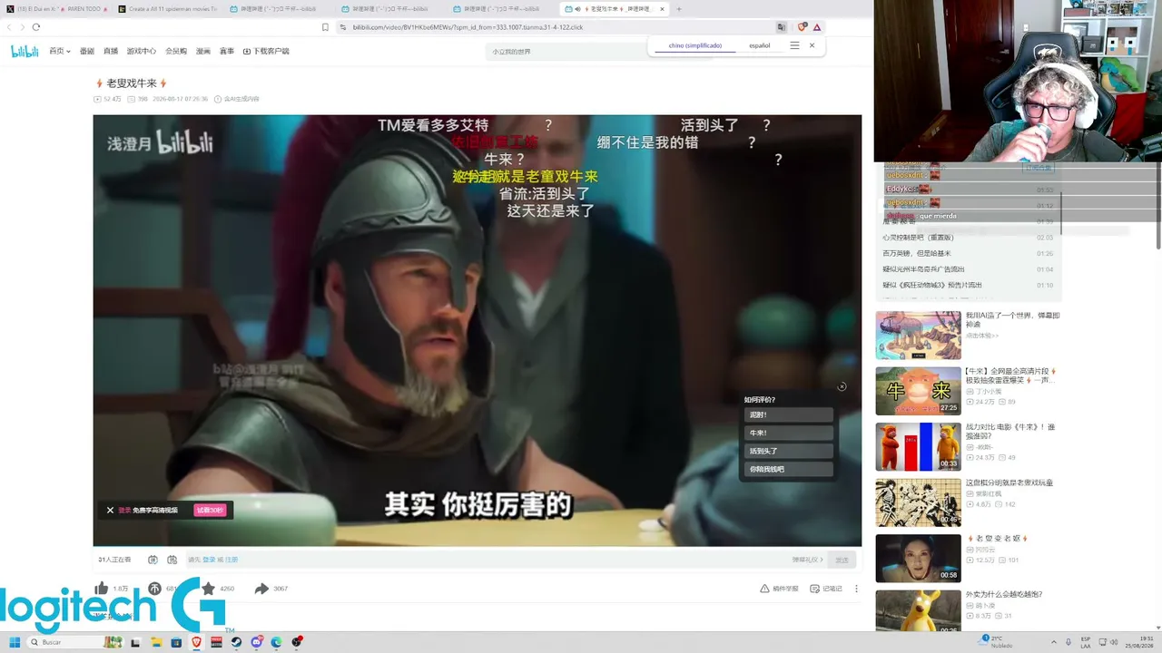This screenshot has height=653, width=1162.
Task: Favorite the video with the star icon
Action: pos(208,589)
